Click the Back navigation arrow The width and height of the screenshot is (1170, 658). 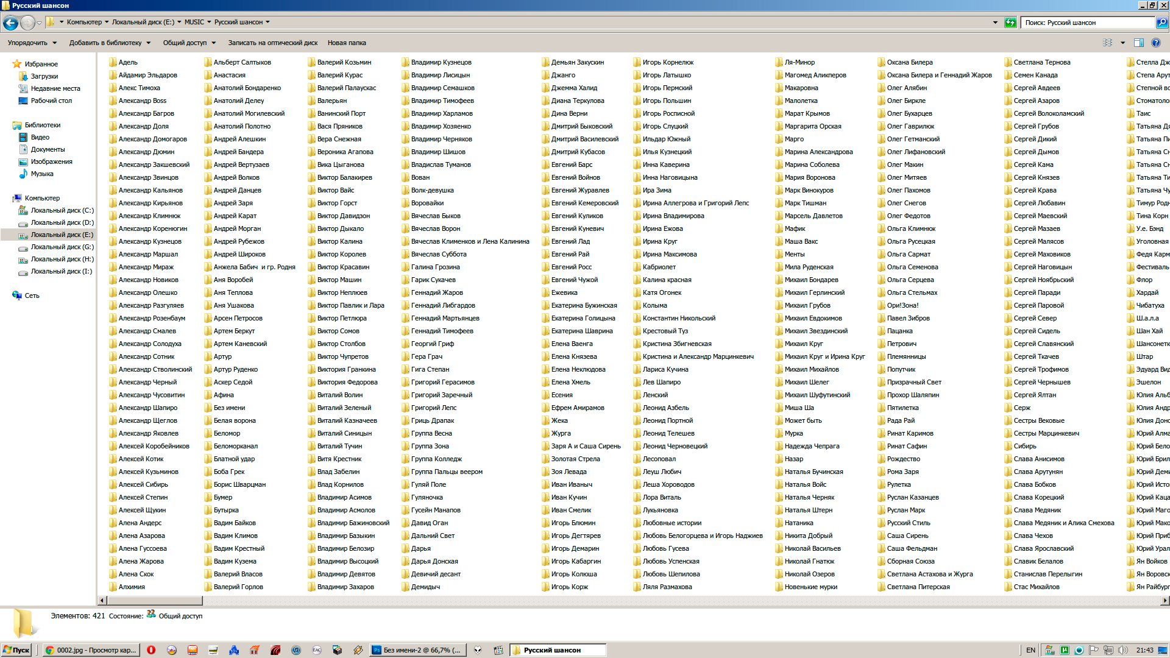pos(10,23)
